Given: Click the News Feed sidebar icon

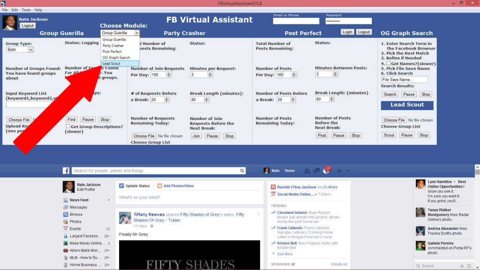Looking at the screenshot, I should click(x=66, y=200).
